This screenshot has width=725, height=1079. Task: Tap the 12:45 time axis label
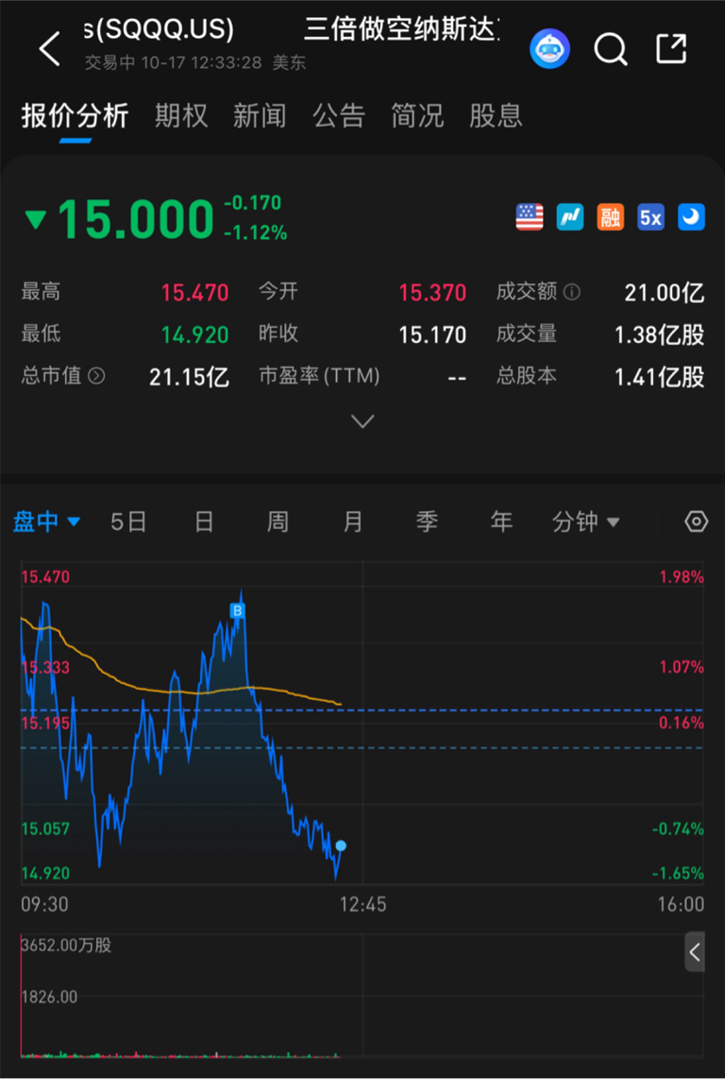point(363,903)
